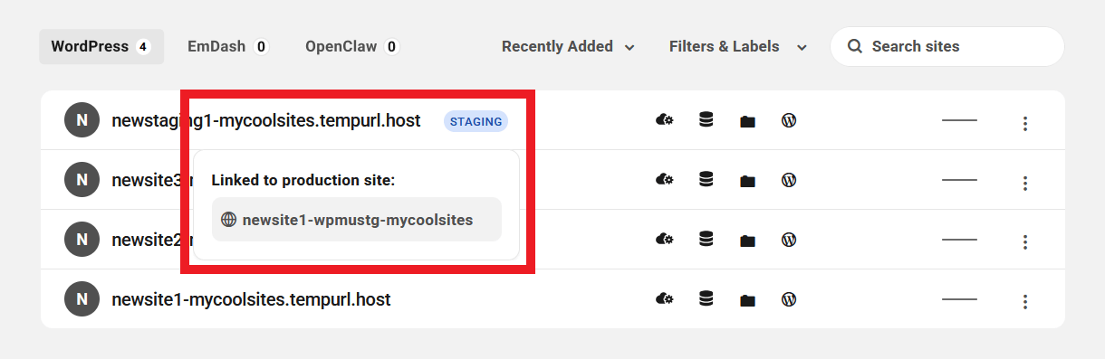Open file manager for newstaging1-mycoolsites row
This screenshot has height=359, width=1105.
pos(747,121)
